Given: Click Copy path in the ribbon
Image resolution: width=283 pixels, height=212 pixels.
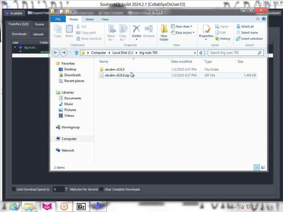Looking at the screenshot, I should [86, 33].
